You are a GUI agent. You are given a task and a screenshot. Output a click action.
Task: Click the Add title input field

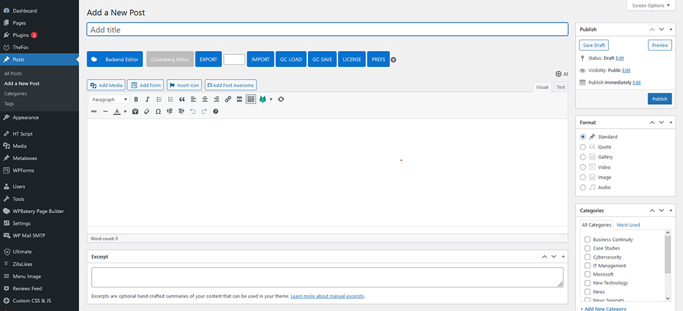[327, 30]
